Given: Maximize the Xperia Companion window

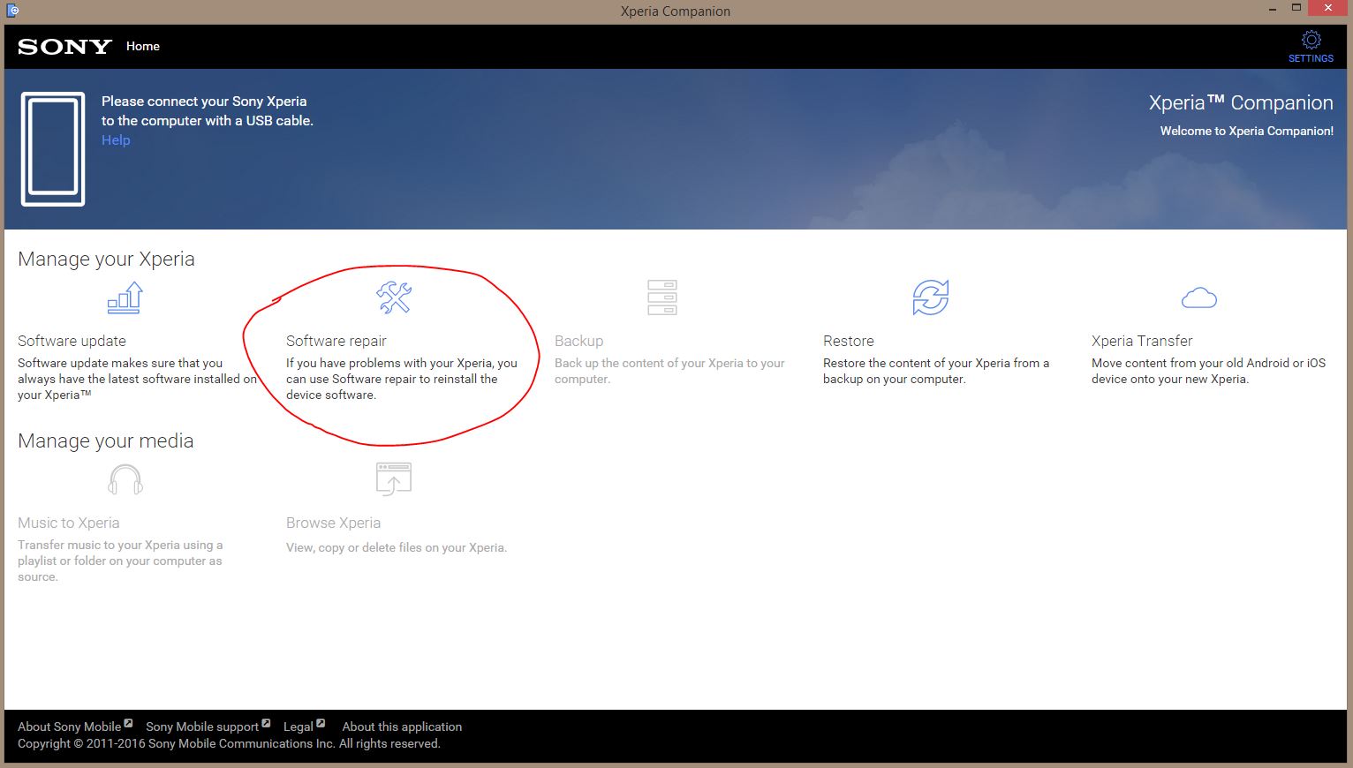Looking at the screenshot, I should (1296, 9).
